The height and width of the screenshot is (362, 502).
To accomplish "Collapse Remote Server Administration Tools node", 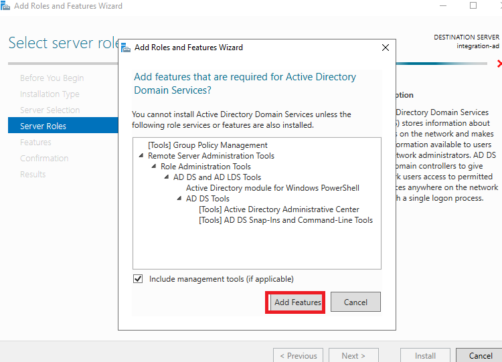I will pyautogui.click(x=141, y=155).
